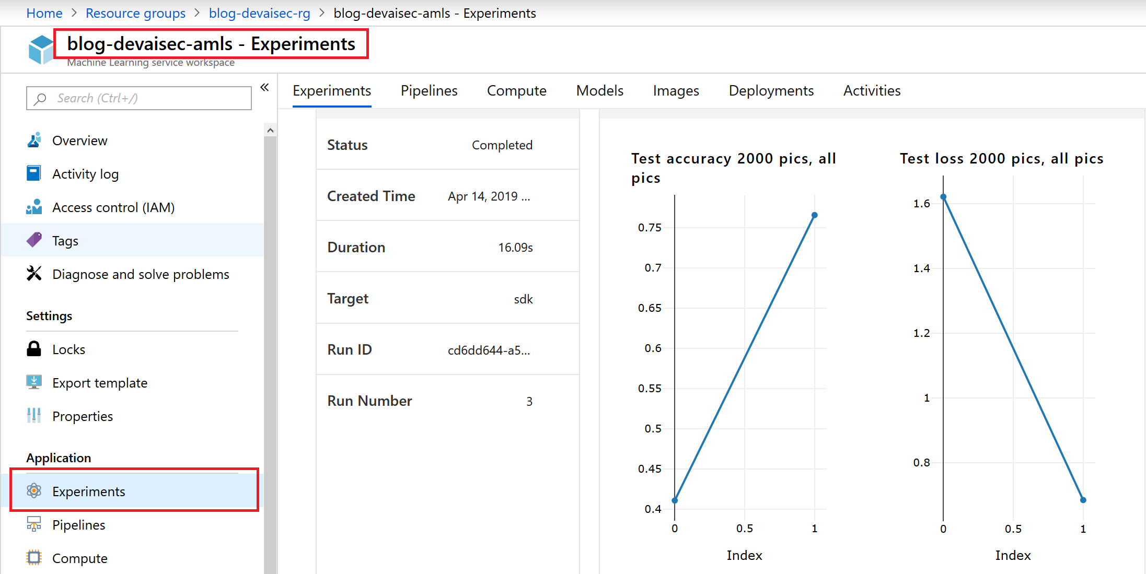This screenshot has height=574, width=1146.
Task: Click the Run ID value cd6dd644-a5...
Action: point(489,350)
